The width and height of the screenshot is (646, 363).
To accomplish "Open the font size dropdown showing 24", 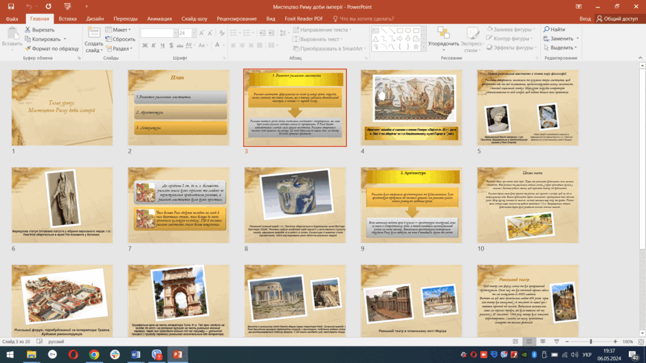I will (194, 33).
